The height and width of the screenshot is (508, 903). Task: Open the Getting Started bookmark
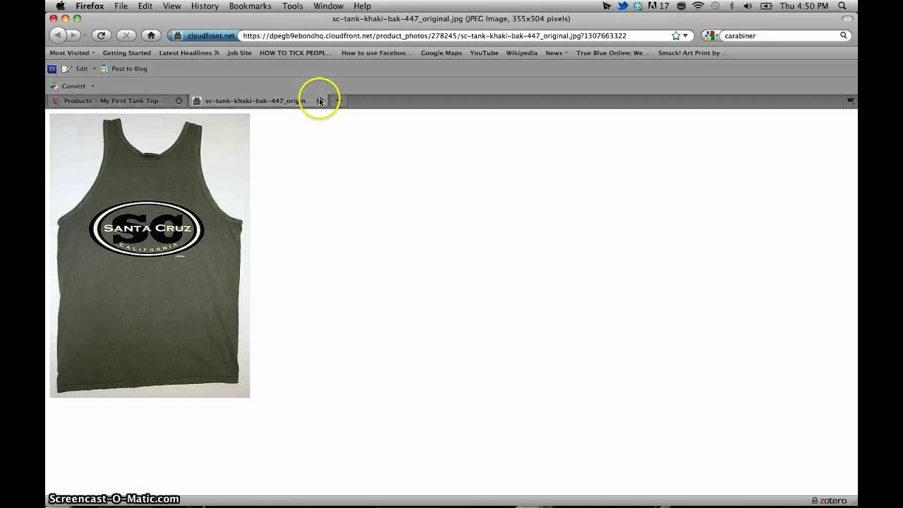click(127, 53)
